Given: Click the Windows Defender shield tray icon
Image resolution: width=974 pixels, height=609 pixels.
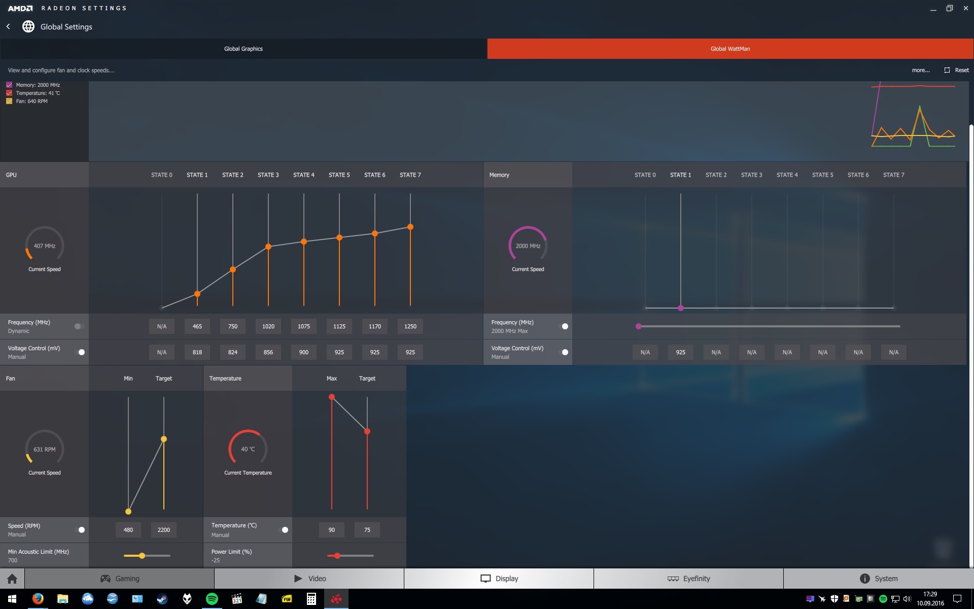Looking at the screenshot, I should 834,599.
